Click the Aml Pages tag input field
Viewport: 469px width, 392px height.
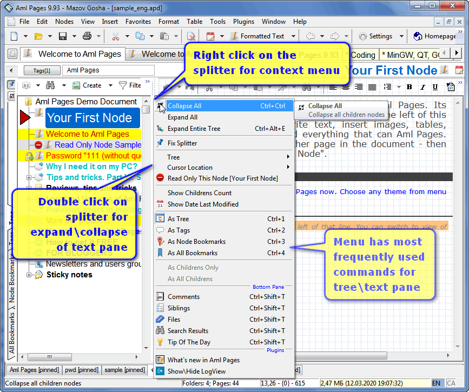(x=108, y=70)
